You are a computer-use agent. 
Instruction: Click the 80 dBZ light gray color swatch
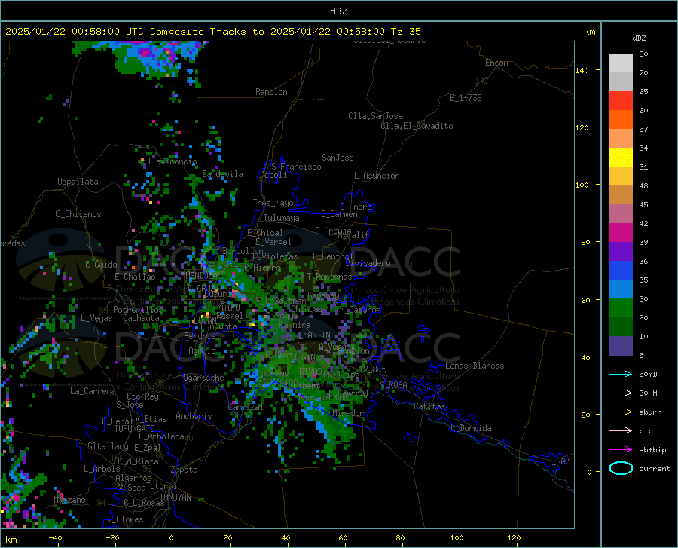(621, 63)
